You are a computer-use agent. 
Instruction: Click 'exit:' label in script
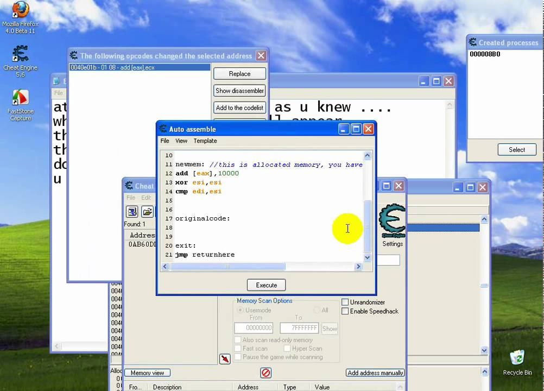(186, 245)
